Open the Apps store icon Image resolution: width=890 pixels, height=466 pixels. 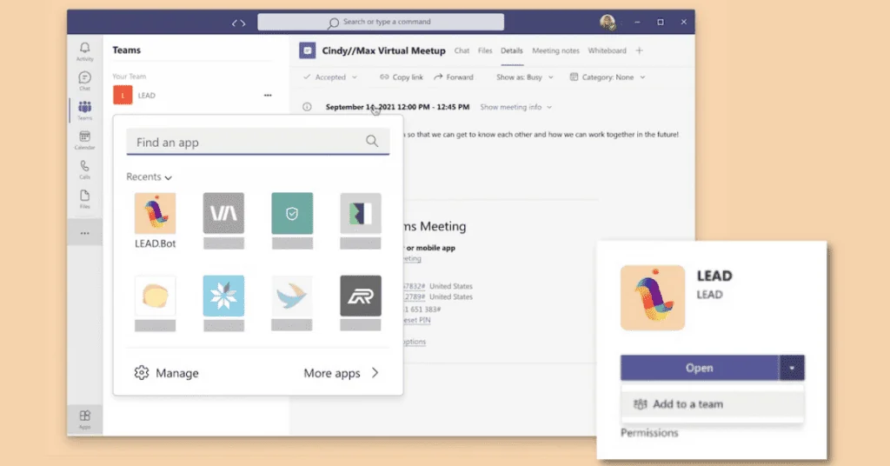(84, 419)
